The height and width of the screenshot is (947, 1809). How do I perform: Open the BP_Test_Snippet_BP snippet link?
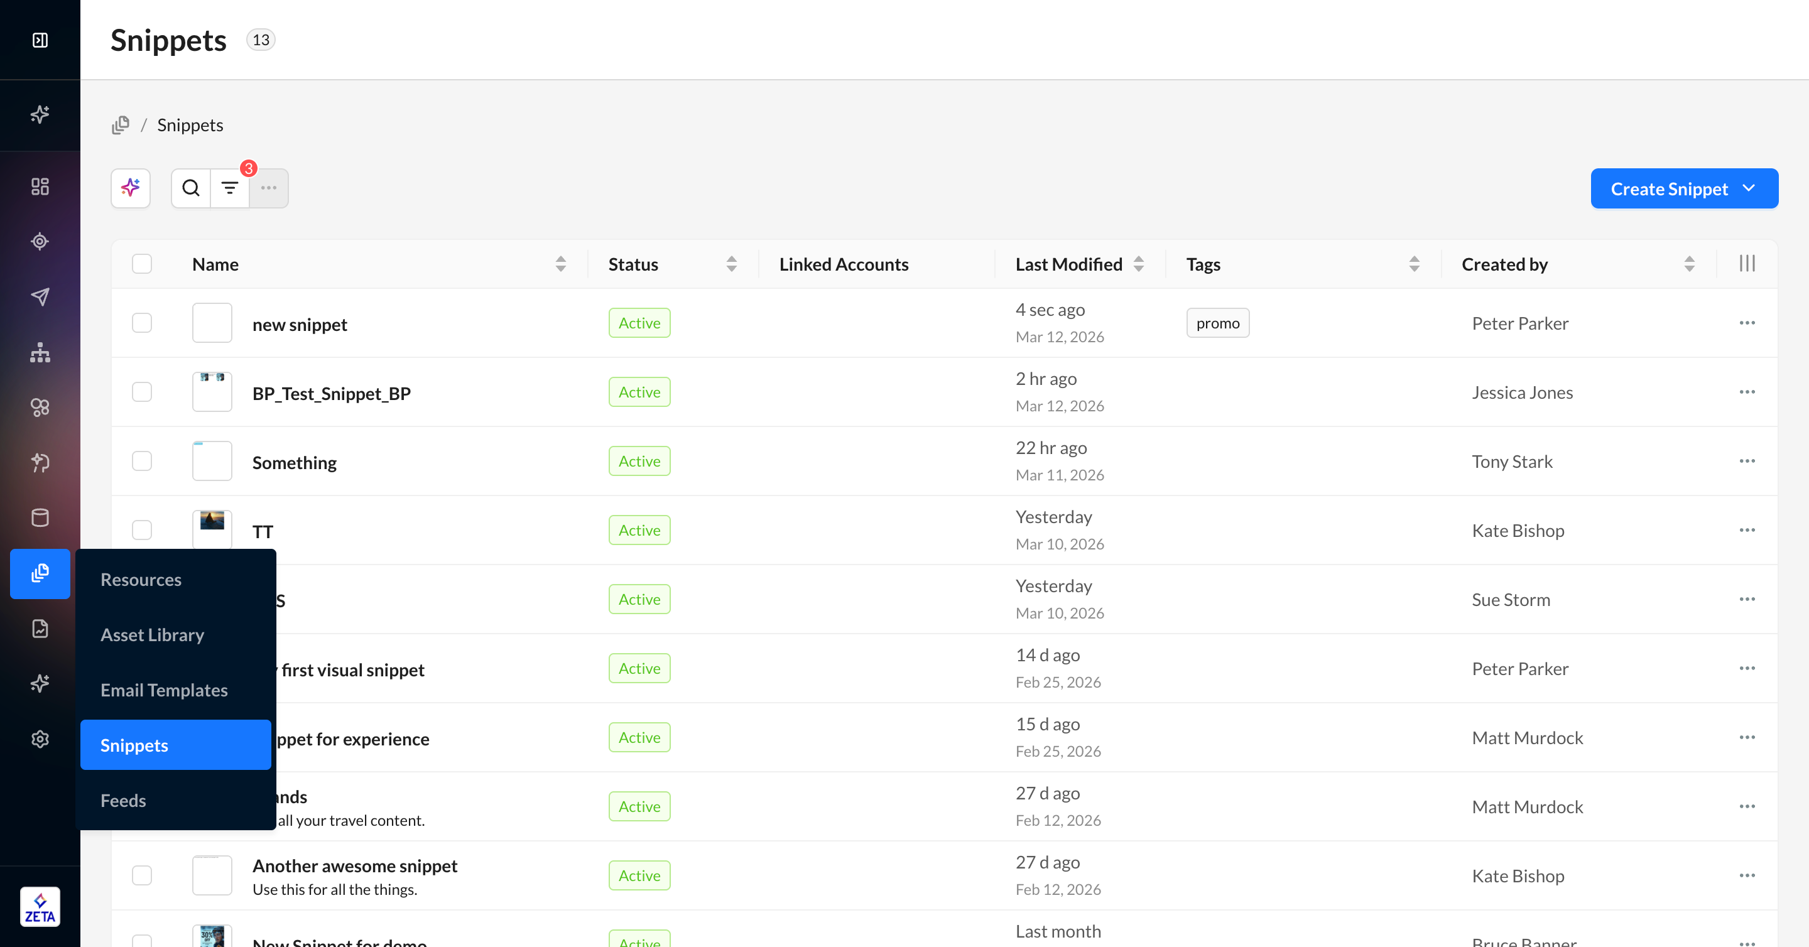coord(332,394)
